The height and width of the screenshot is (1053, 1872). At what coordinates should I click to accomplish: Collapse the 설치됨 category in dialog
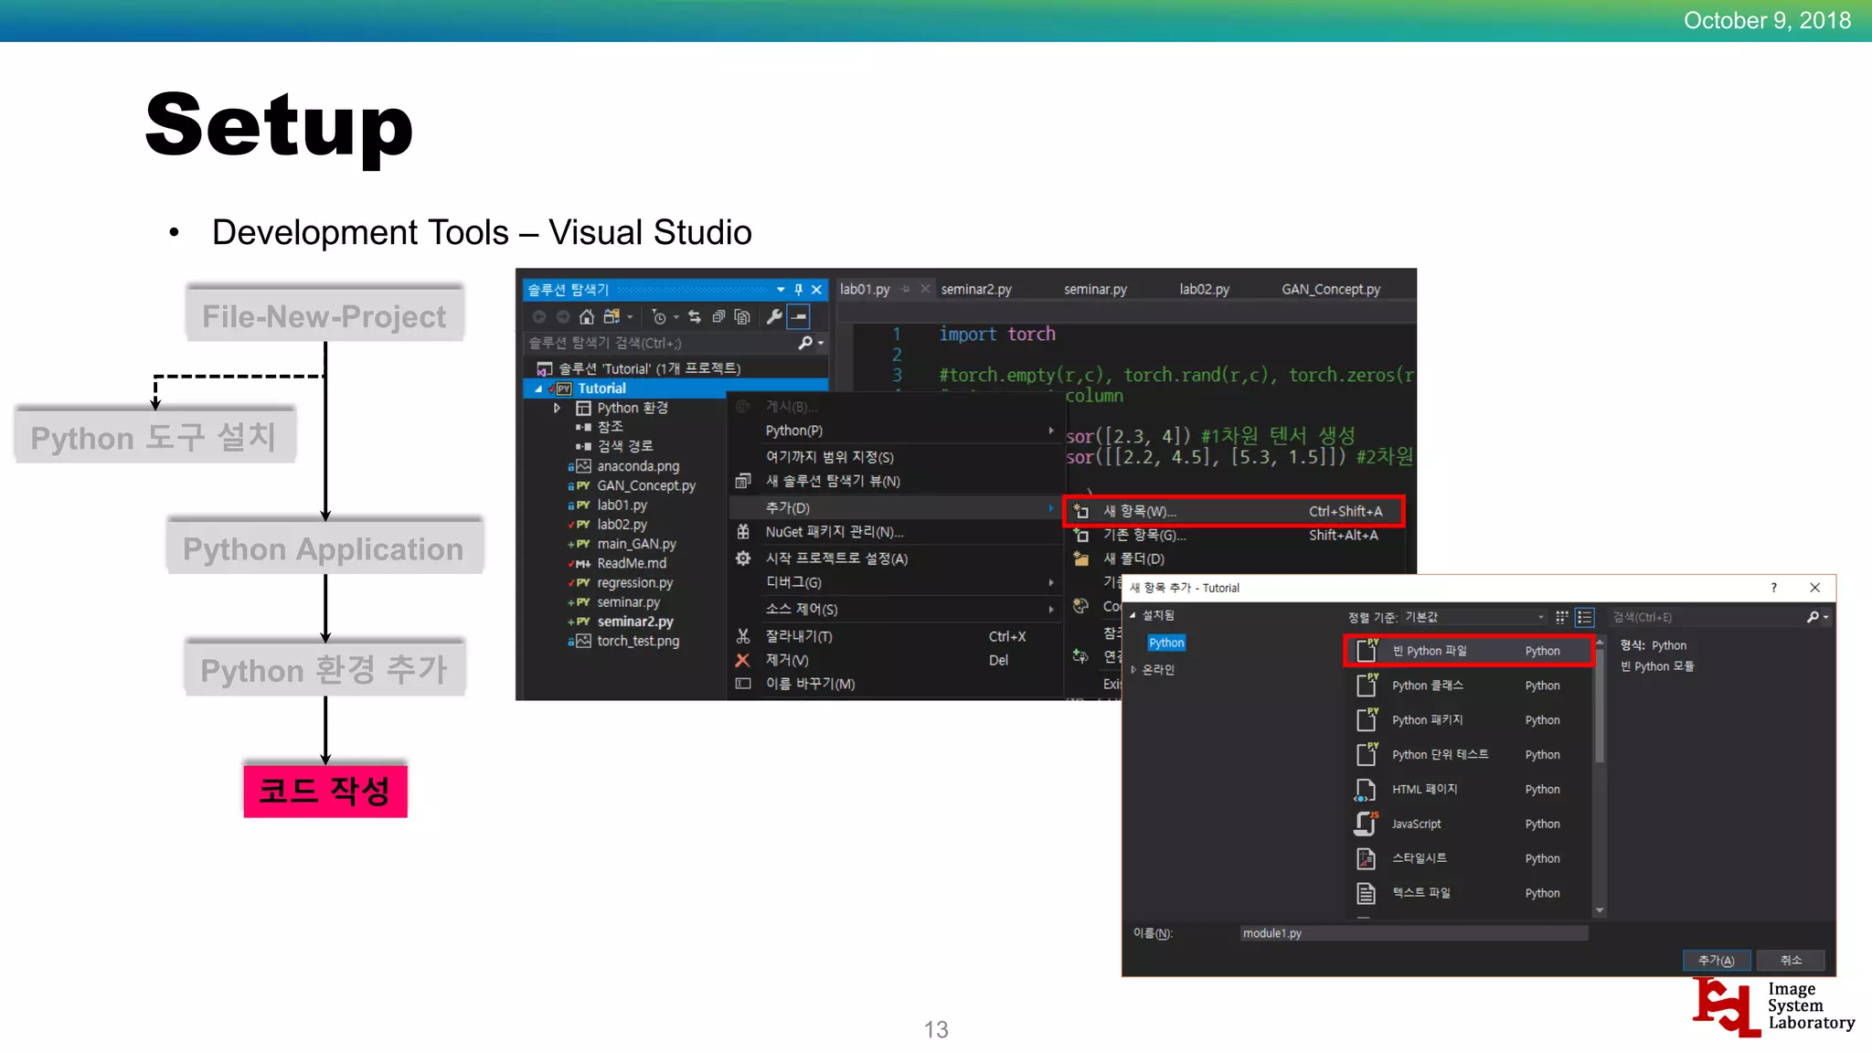click(x=1133, y=615)
